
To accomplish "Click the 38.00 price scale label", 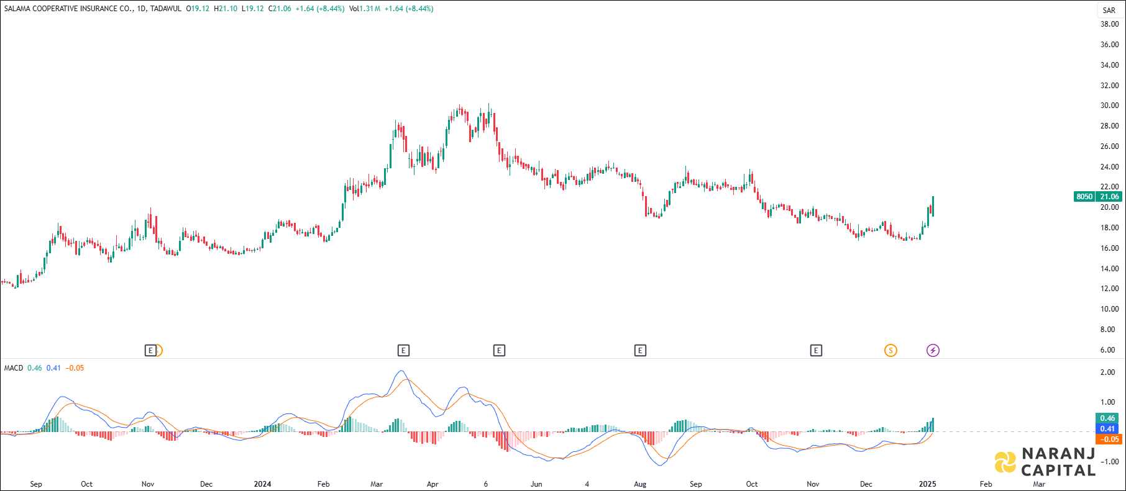I will (x=1109, y=24).
